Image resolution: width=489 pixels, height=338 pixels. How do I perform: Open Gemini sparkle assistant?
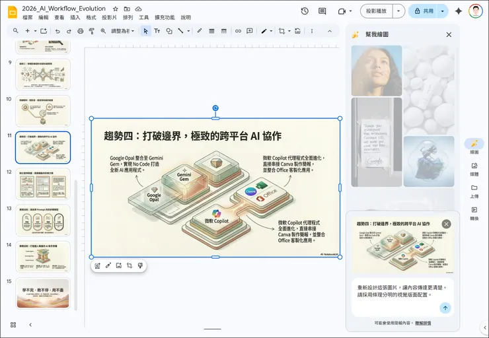pos(459,11)
